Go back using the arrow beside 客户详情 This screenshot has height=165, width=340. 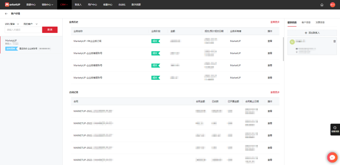tap(6, 13)
